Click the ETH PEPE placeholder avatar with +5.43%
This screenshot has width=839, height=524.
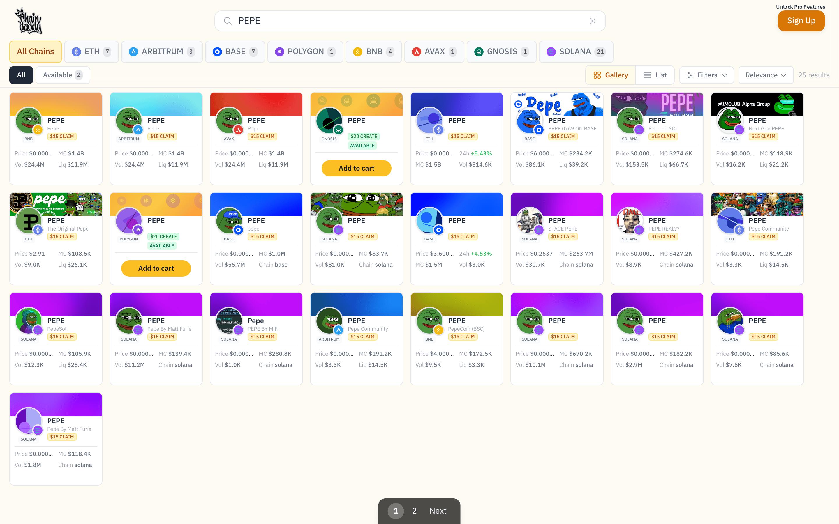[x=429, y=121]
